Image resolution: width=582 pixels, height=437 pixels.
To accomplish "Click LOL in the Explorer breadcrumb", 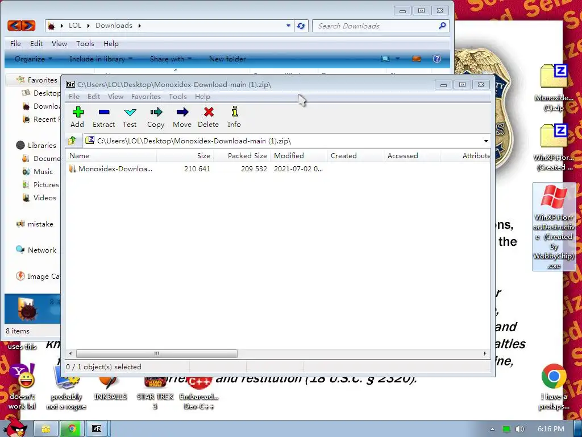I will click(74, 25).
